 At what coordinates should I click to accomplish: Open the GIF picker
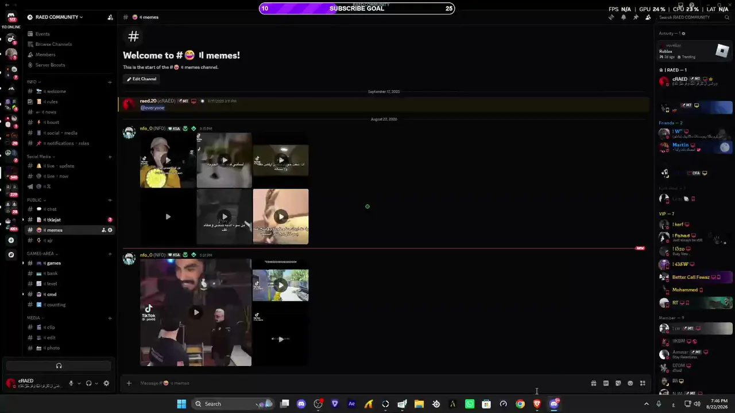tap(606, 383)
